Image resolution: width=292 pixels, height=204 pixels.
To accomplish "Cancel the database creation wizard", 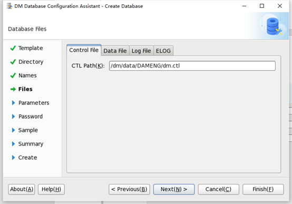I will pyautogui.click(x=218, y=189).
